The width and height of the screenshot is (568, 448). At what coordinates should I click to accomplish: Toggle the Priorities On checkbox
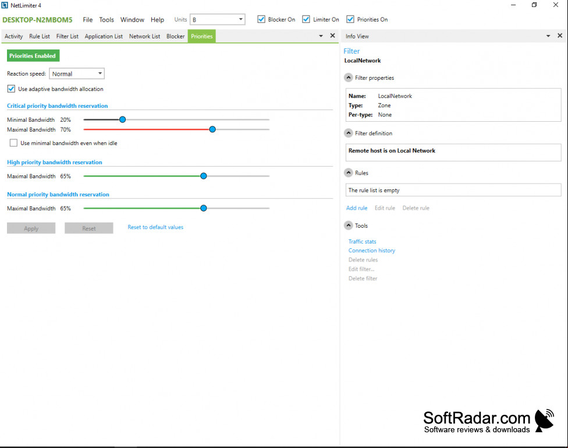pos(350,19)
